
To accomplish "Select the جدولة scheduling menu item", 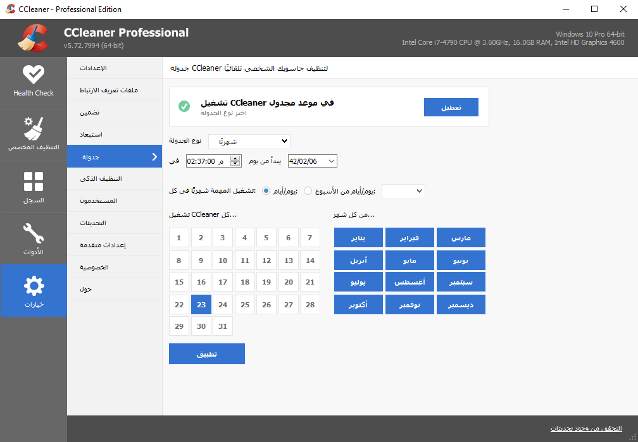I will 115,157.
